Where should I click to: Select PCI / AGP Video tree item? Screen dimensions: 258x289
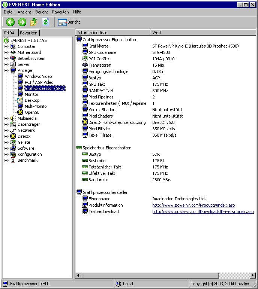pyautogui.click(x=39, y=82)
